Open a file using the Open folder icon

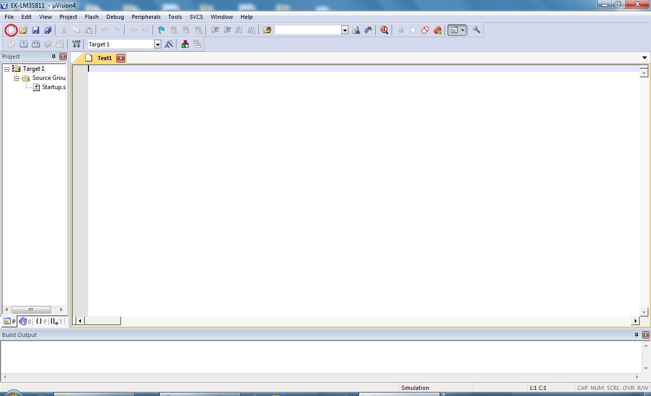pos(23,30)
